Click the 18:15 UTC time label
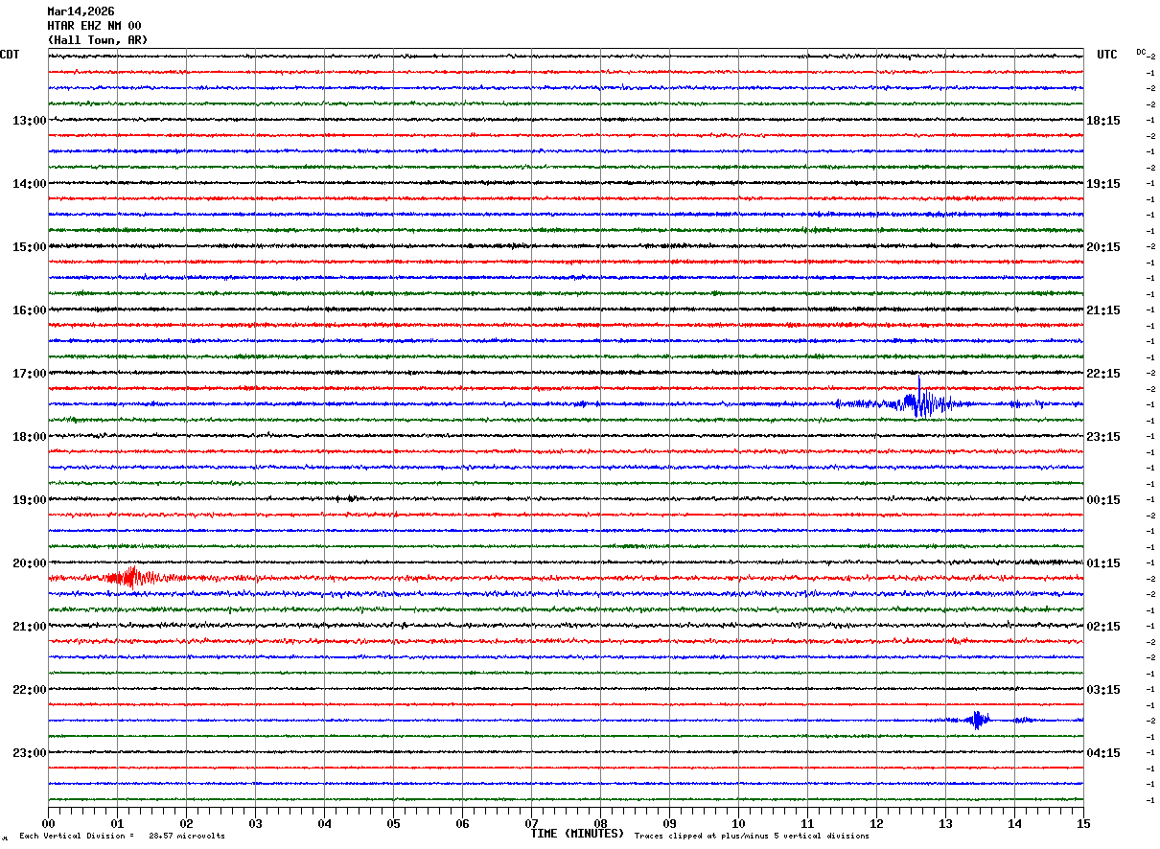 click(1103, 121)
